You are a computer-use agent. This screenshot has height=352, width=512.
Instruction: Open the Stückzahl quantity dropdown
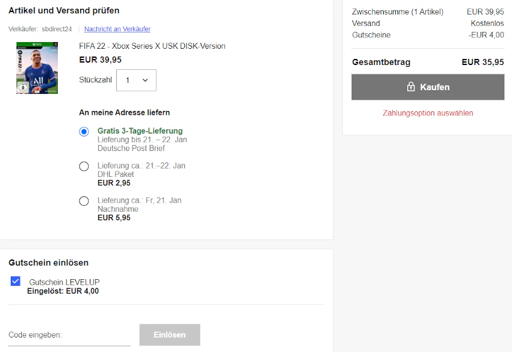[x=136, y=80]
